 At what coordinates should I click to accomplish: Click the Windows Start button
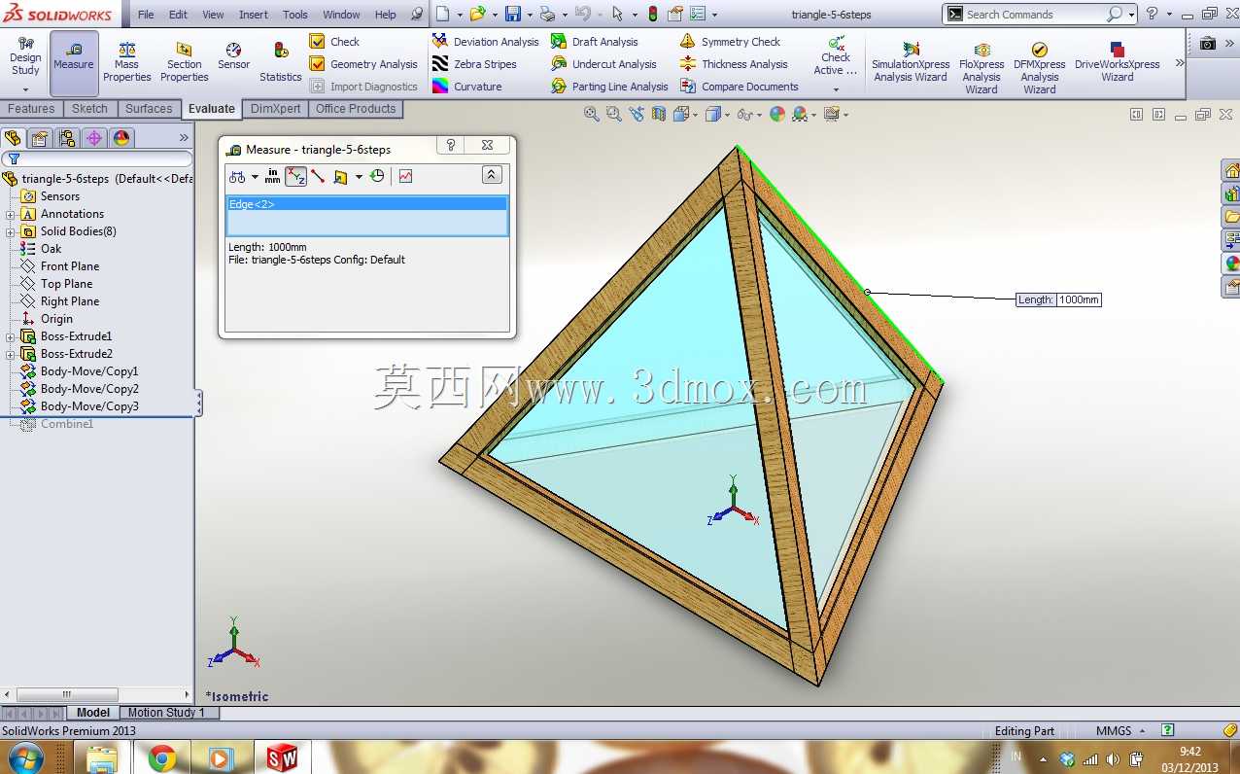[x=25, y=757]
